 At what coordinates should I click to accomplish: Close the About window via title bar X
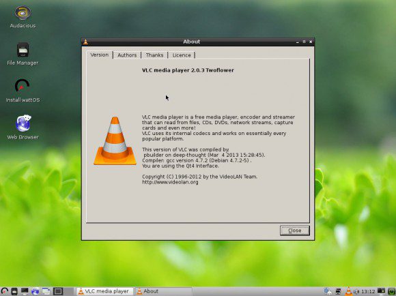(x=311, y=42)
